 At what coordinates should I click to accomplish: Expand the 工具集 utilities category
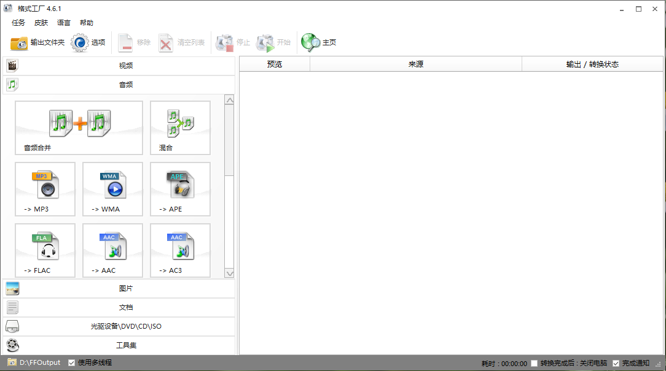pyautogui.click(x=119, y=345)
